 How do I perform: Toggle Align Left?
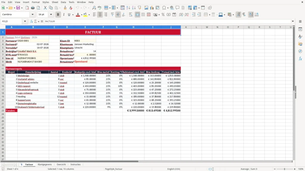click(94, 15)
